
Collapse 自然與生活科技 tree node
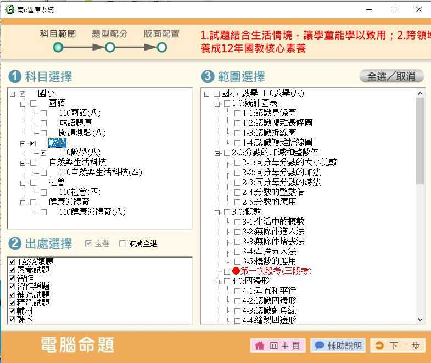point(23,163)
